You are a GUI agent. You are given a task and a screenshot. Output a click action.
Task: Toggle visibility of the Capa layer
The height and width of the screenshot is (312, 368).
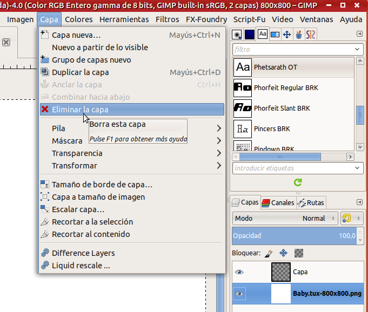pyautogui.click(x=239, y=272)
